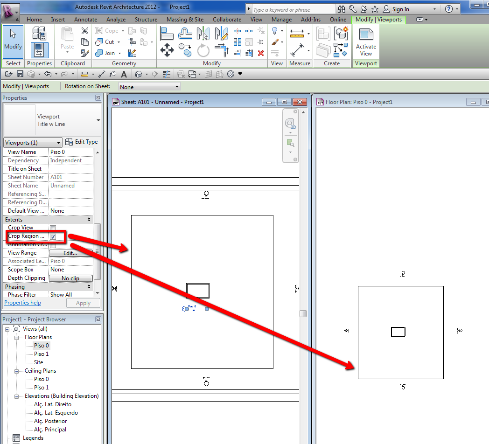Click the Save icon in quick access toolbar

[20, 74]
